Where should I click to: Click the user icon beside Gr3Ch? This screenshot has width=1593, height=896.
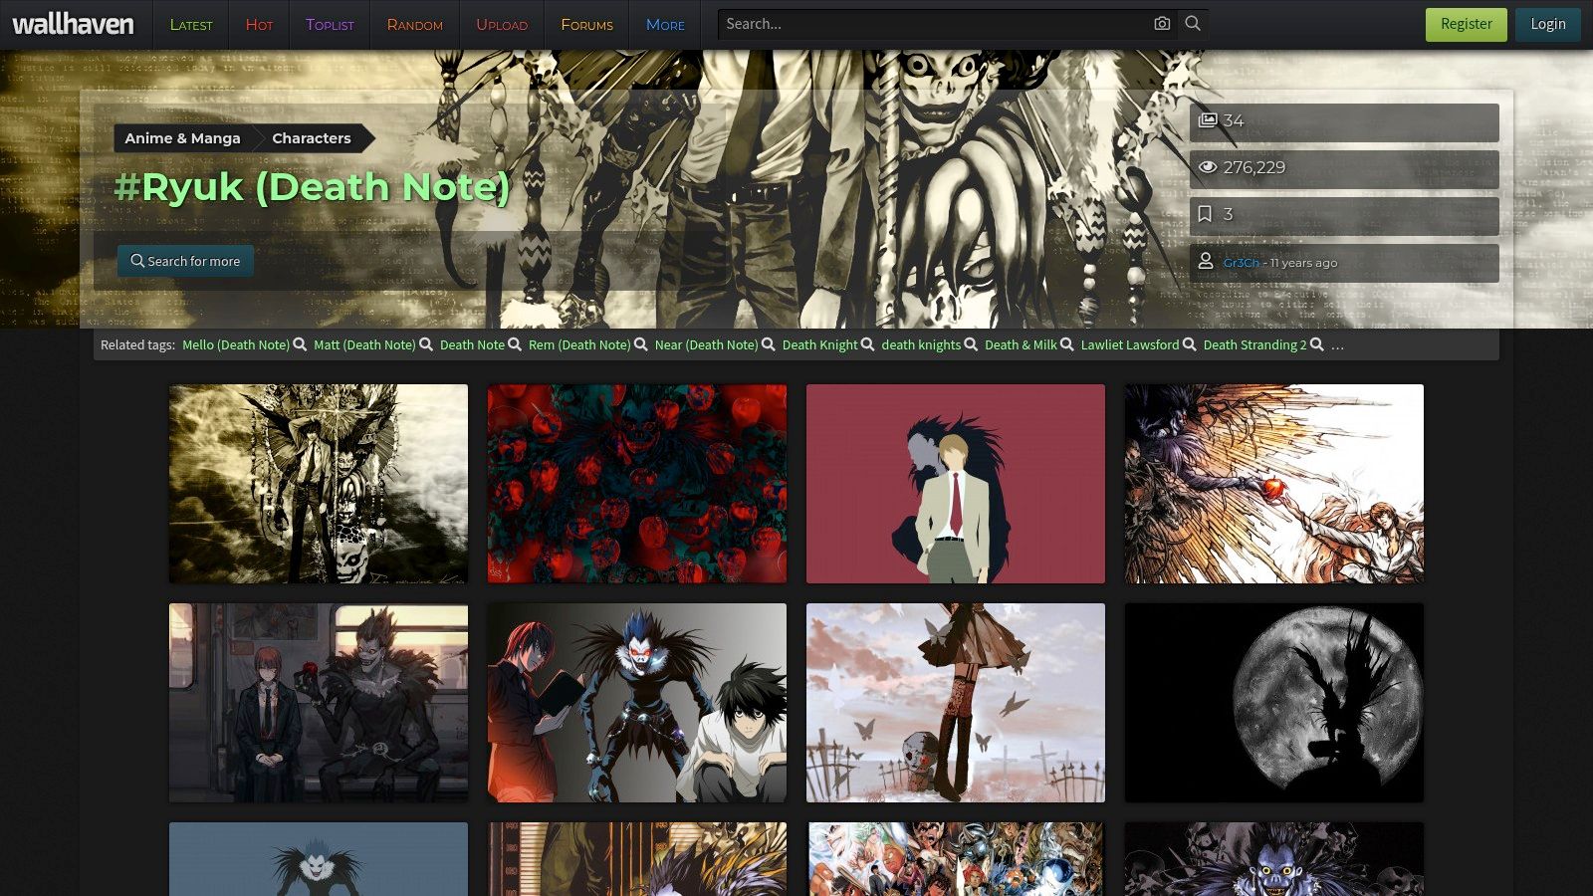pyautogui.click(x=1206, y=261)
